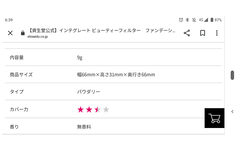Select the first pink cover rating star
238x158 pixels.
[x=81, y=110]
